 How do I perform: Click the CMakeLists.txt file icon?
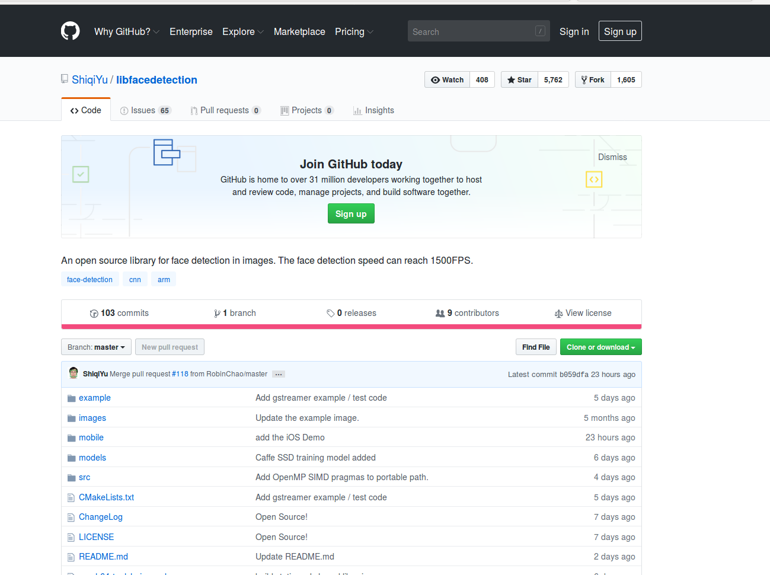[71, 498]
